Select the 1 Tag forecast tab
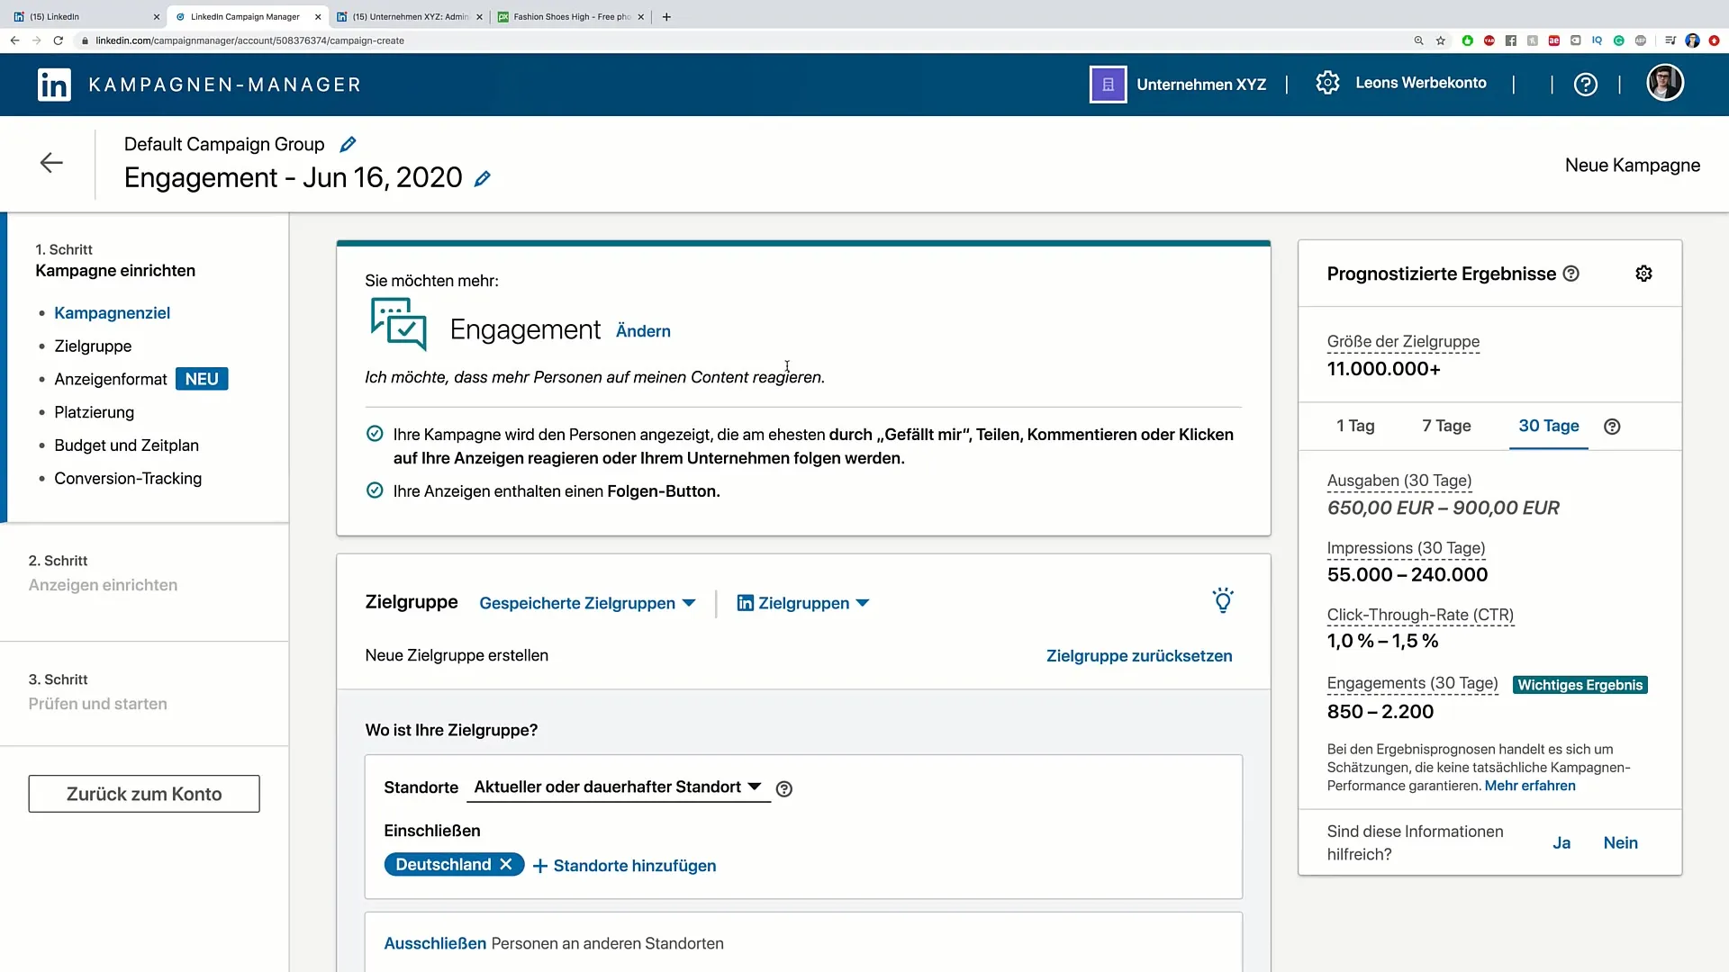 click(1355, 426)
